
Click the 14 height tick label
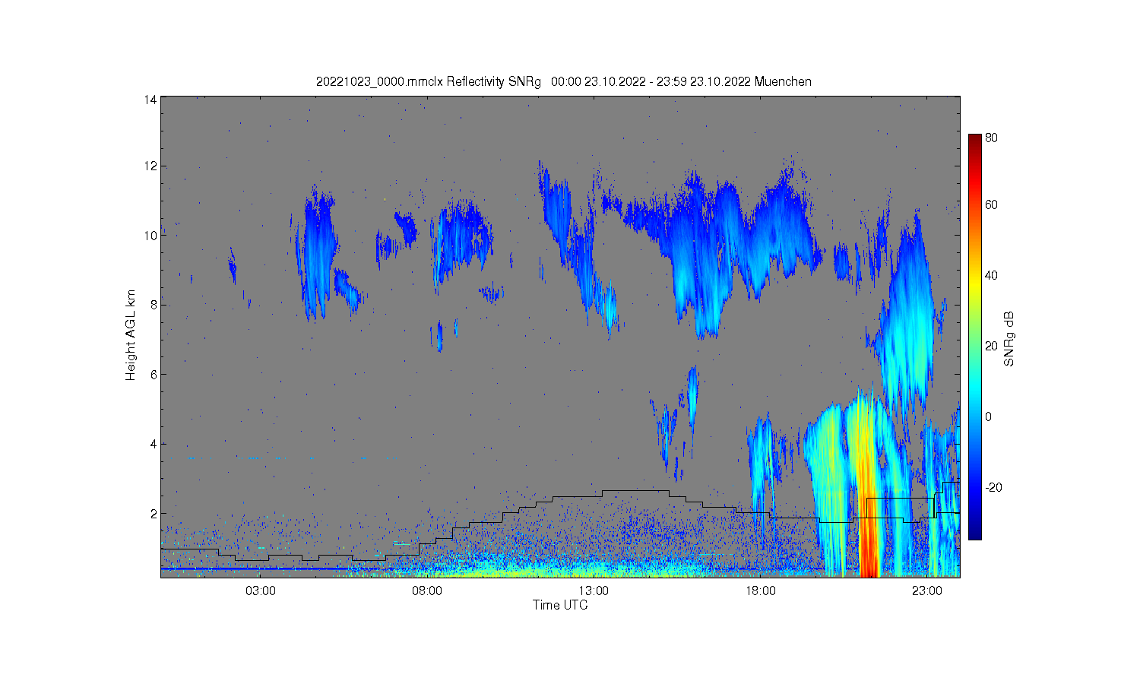tap(150, 100)
